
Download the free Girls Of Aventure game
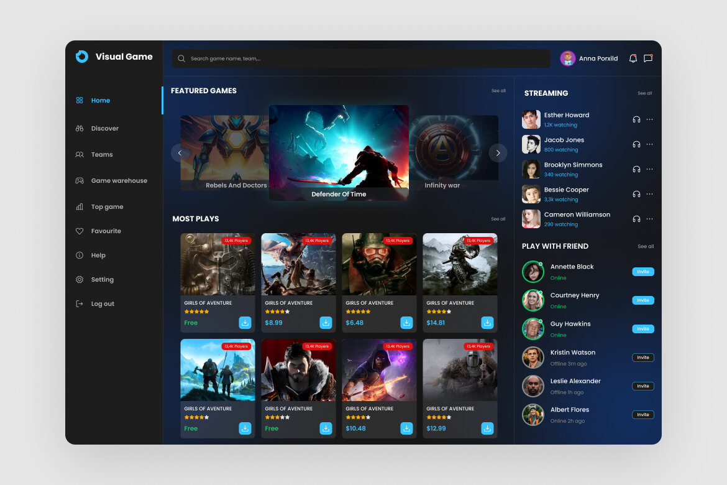pos(245,323)
